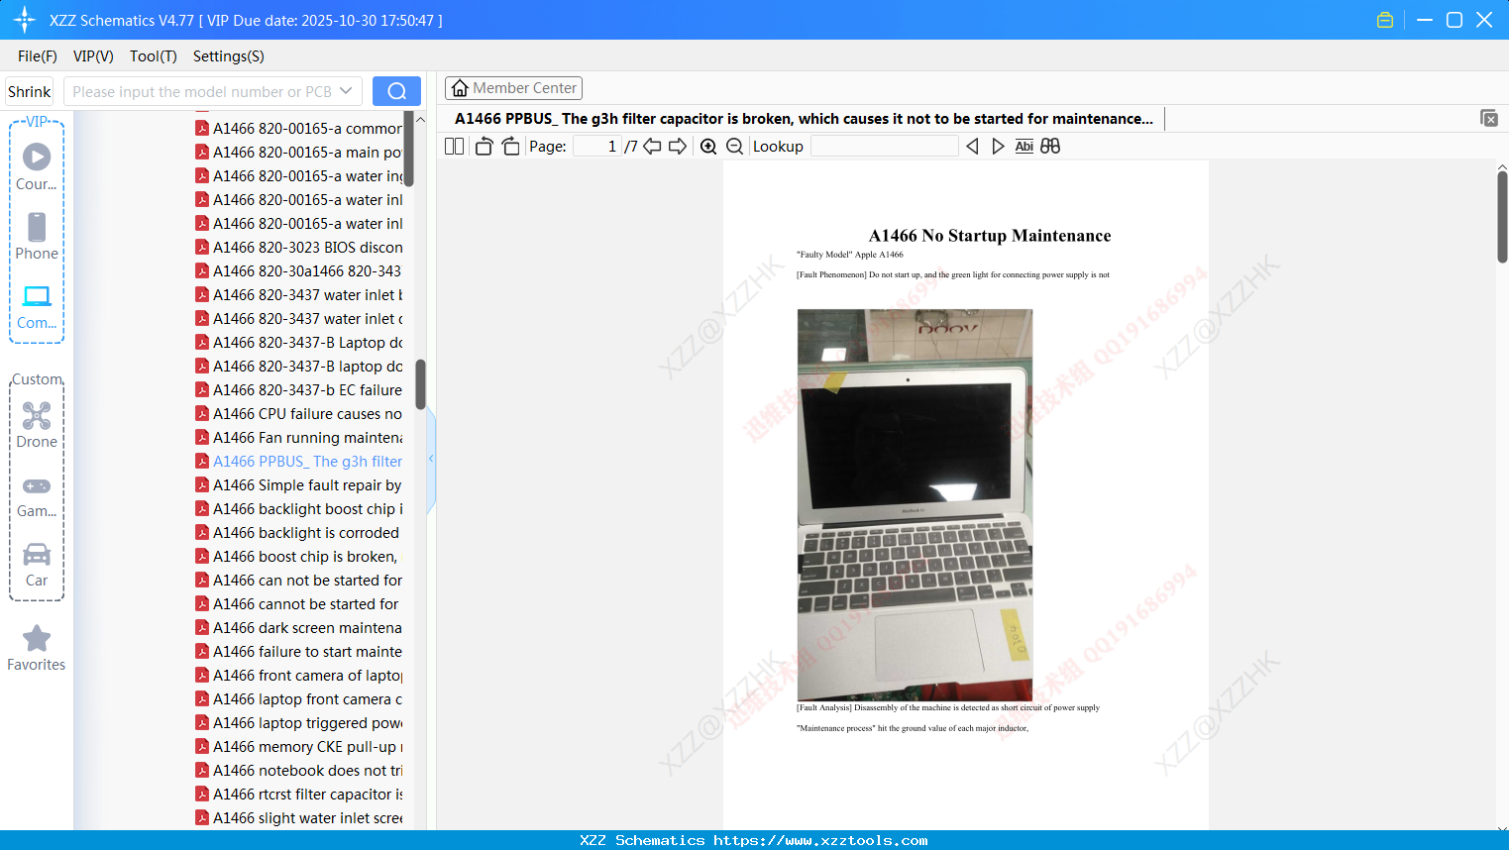Click the xzztools.com link in status bar
1509x850 pixels.
pyautogui.click(x=820, y=841)
